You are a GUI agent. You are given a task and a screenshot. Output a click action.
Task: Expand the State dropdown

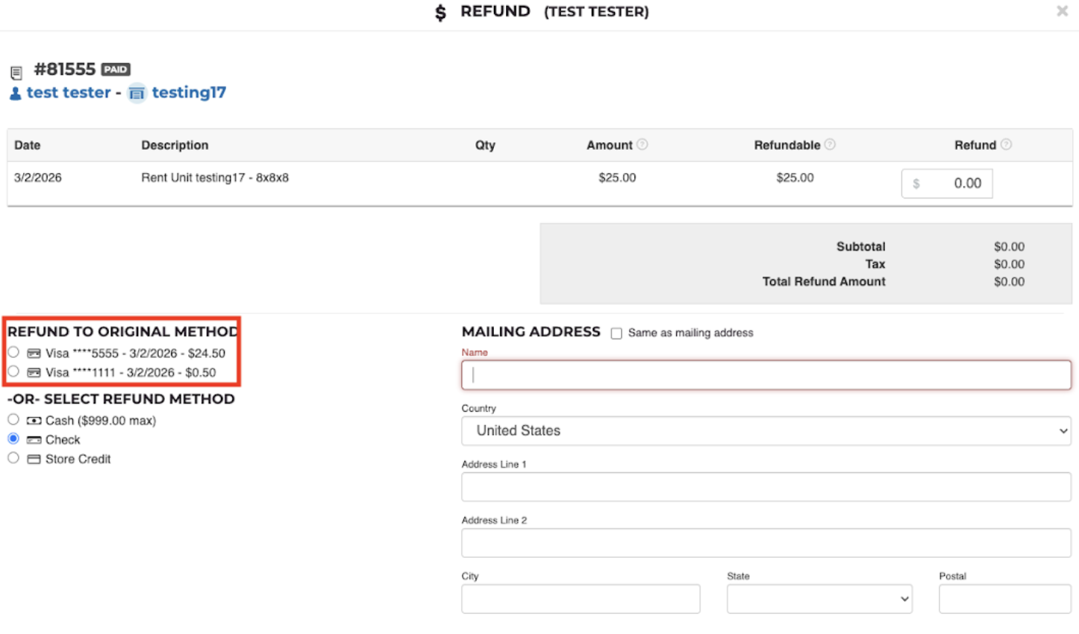(819, 599)
